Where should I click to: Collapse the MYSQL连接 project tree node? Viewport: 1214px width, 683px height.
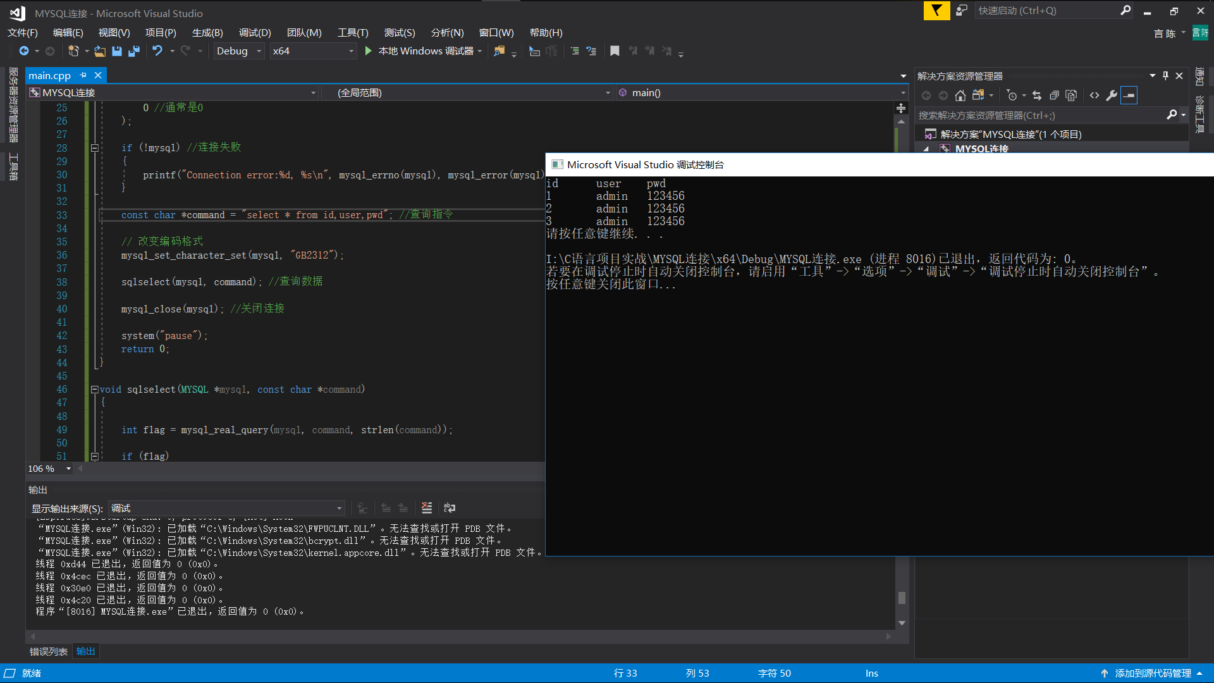click(926, 149)
